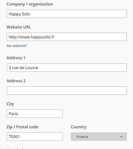Click the 'Happy Solo' text in company field

click(x=19, y=14)
